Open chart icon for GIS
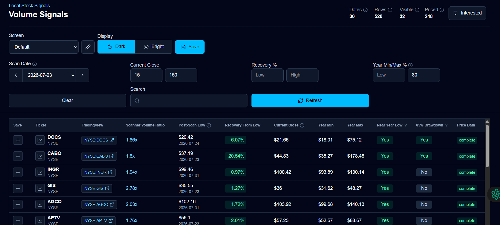The width and height of the screenshot is (500, 225). [x=40, y=188]
